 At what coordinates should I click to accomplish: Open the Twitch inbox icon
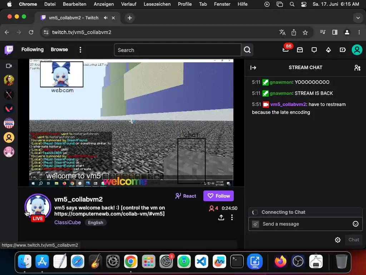click(x=300, y=50)
